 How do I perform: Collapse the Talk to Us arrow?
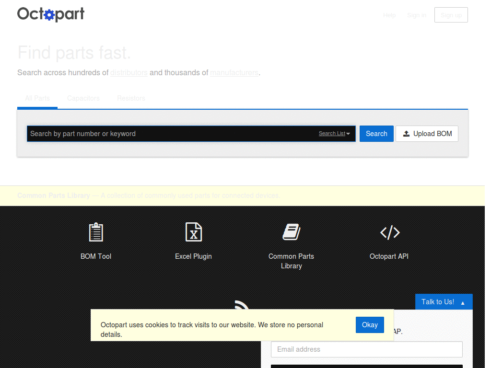tap(463, 303)
